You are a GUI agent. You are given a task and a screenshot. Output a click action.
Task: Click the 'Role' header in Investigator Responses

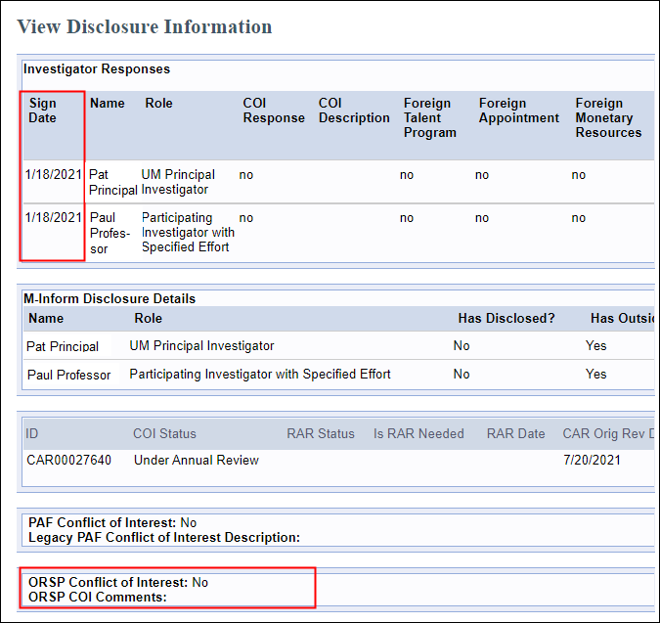click(158, 103)
